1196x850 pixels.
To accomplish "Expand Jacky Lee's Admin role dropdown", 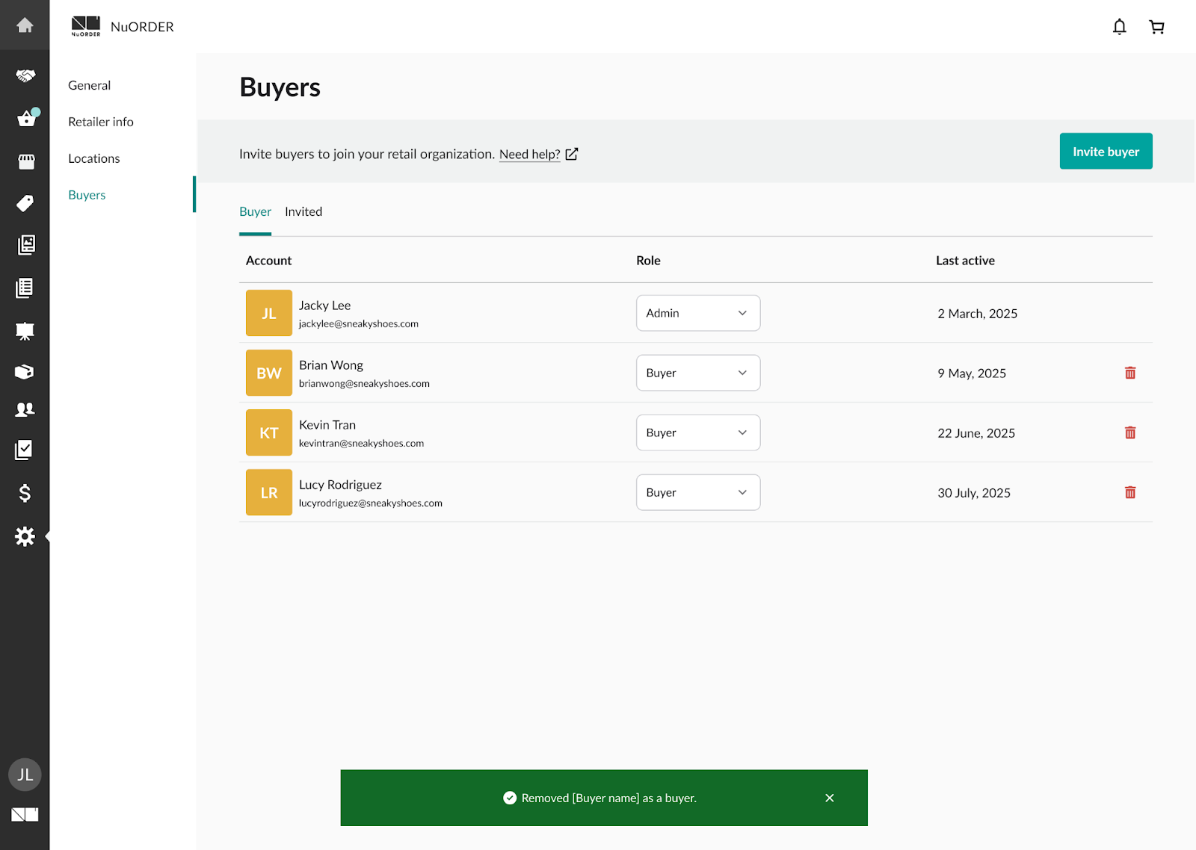I will point(697,313).
